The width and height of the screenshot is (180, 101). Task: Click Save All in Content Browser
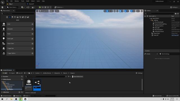tap(19, 73)
